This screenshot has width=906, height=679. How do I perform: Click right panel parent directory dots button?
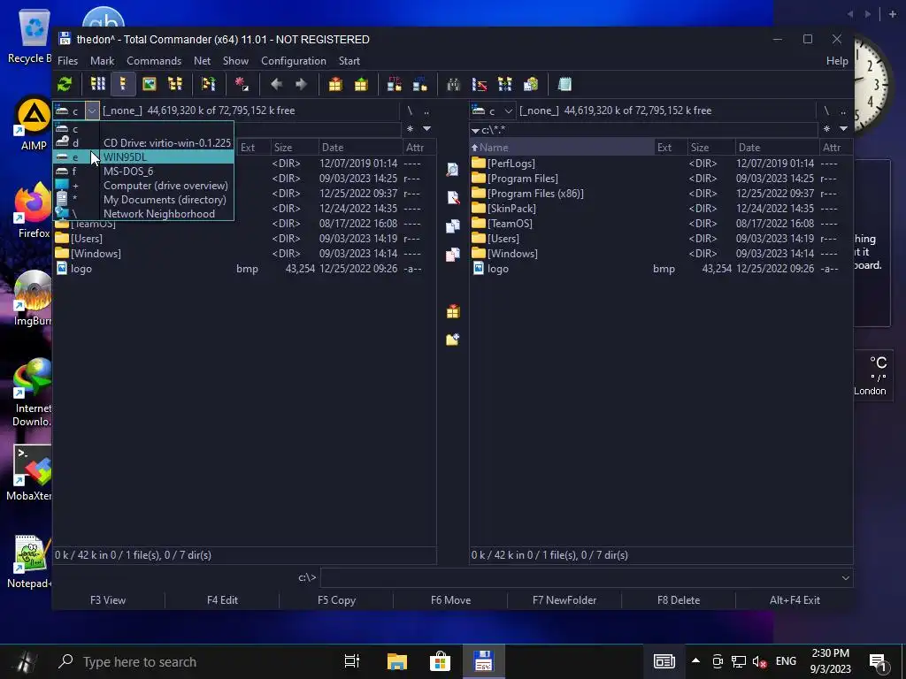coord(843,111)
